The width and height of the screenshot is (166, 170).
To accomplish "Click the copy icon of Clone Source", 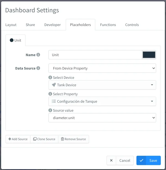I will (x=35, y=139).
